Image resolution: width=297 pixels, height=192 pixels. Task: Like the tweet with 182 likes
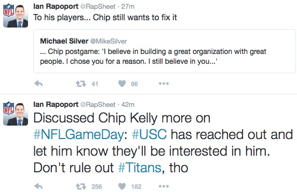(122, 186)
